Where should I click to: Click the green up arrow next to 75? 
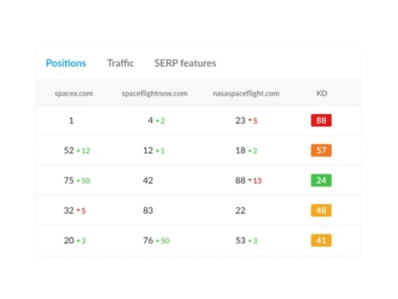coord(78,181)
